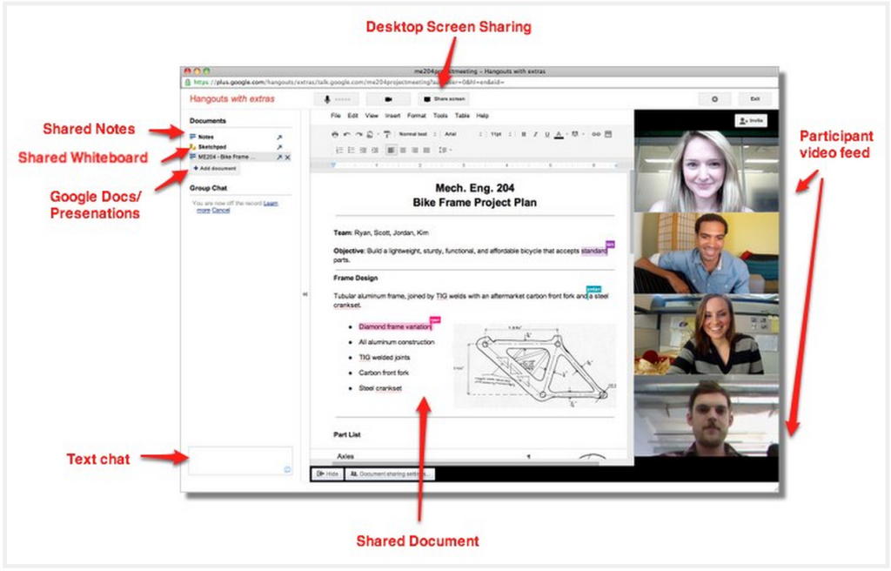The width and height of the screenshot is (891, 571).
Task: Open the Tools menu
Action: click(440, 116)
